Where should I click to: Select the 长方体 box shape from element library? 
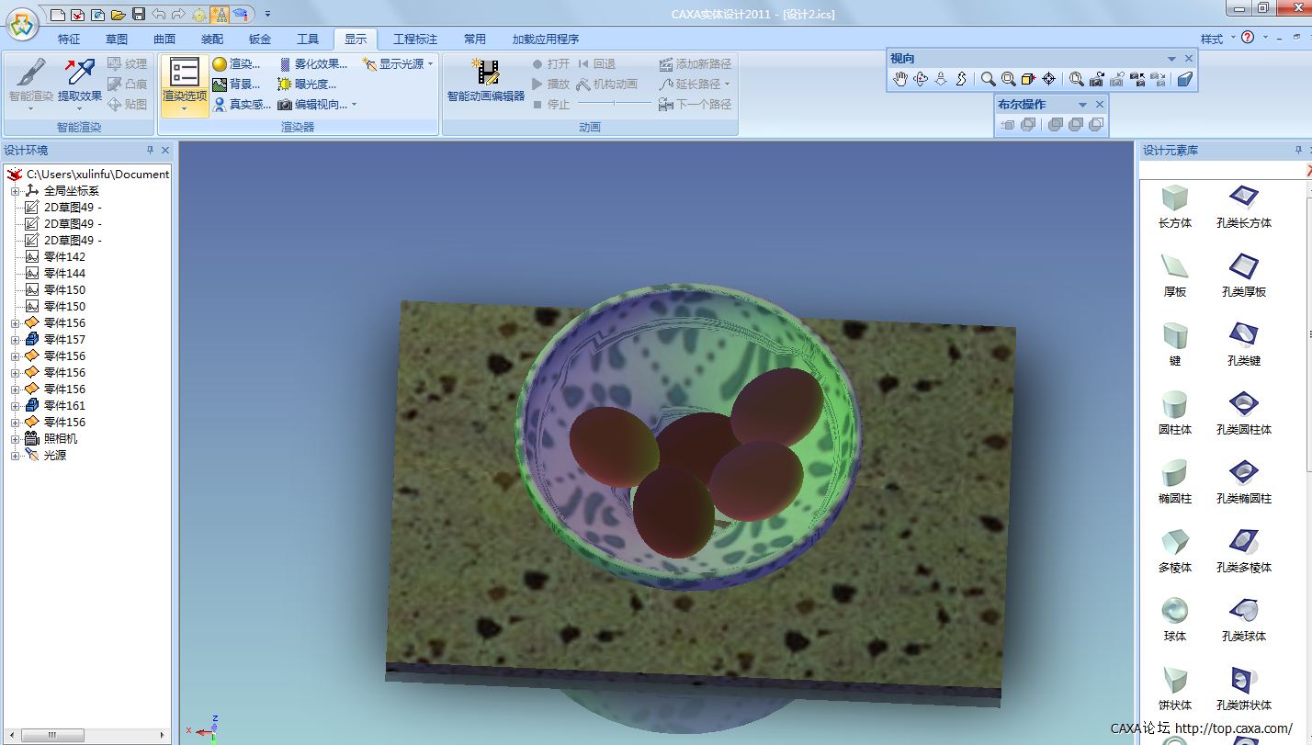1174,207
